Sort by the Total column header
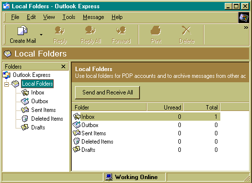The height and width of the screenshot is (183, 252). (202, 108)
